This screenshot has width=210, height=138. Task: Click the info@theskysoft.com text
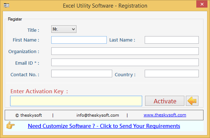98,115
